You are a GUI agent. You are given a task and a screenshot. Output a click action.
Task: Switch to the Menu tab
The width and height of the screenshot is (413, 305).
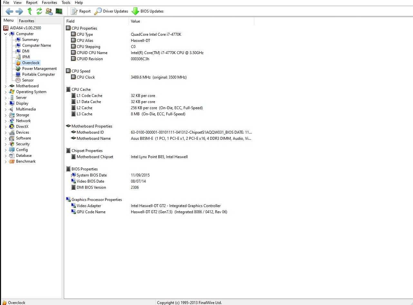pyautogui.click(x=9, y=21)
